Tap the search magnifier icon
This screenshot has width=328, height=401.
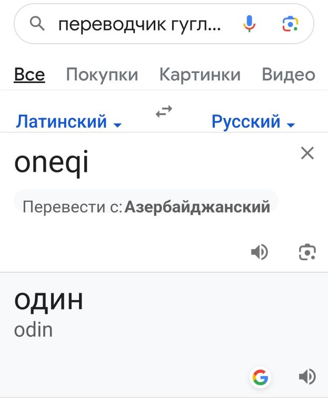coord(37,24)
